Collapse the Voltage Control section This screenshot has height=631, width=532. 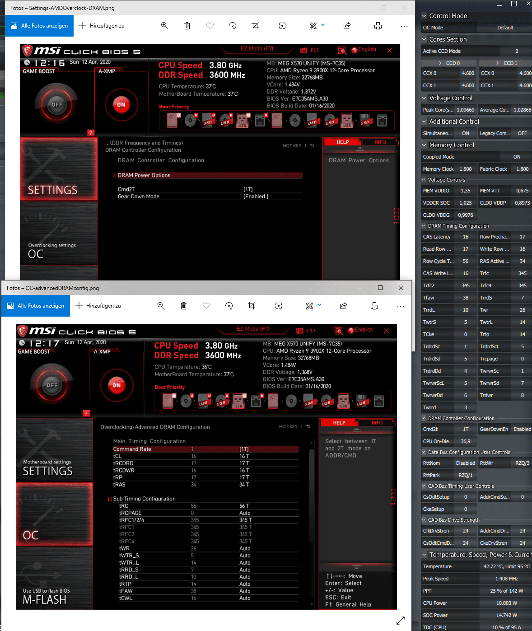click(x=424, y=98)
